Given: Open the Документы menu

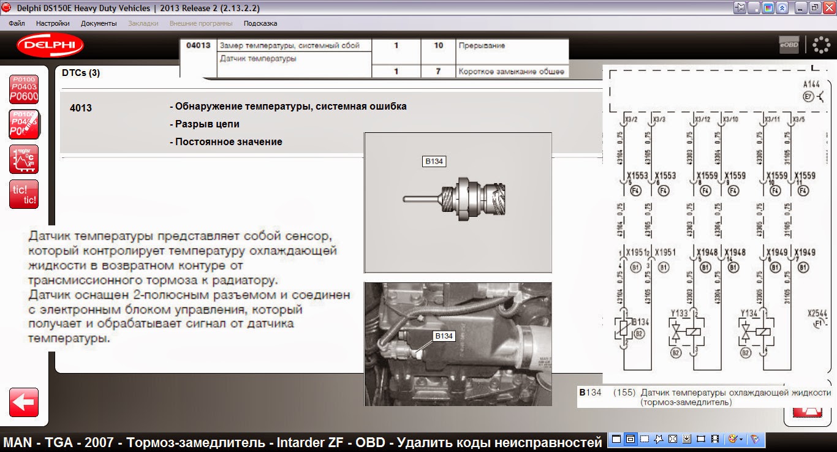Looking at the screenshot, I should pos(99,23).
